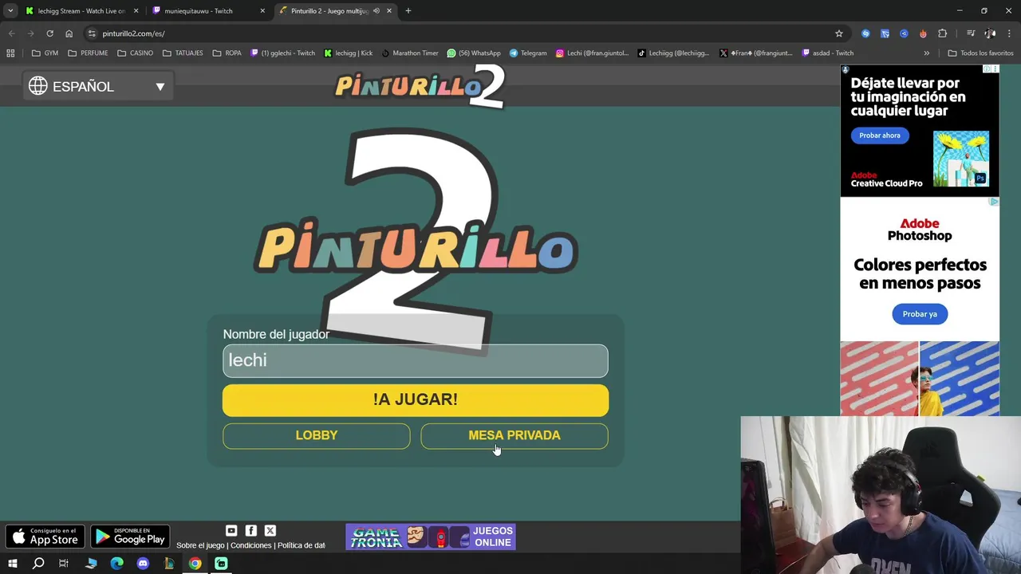Open the YouTube social icon in footer

pyautogui.click(x=231, y=531)
